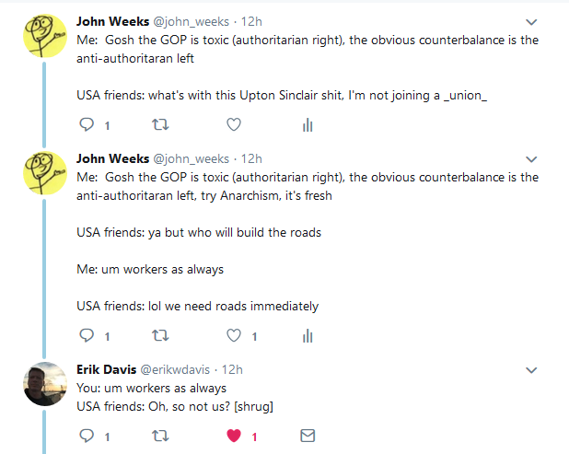Retweet the Upton Sinclair tweet

point(160,125)
